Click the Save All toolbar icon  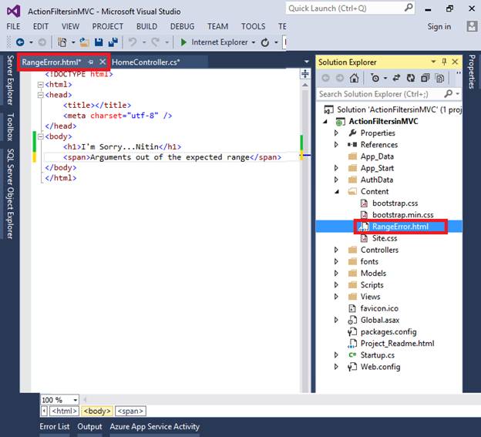coord(113,42)
